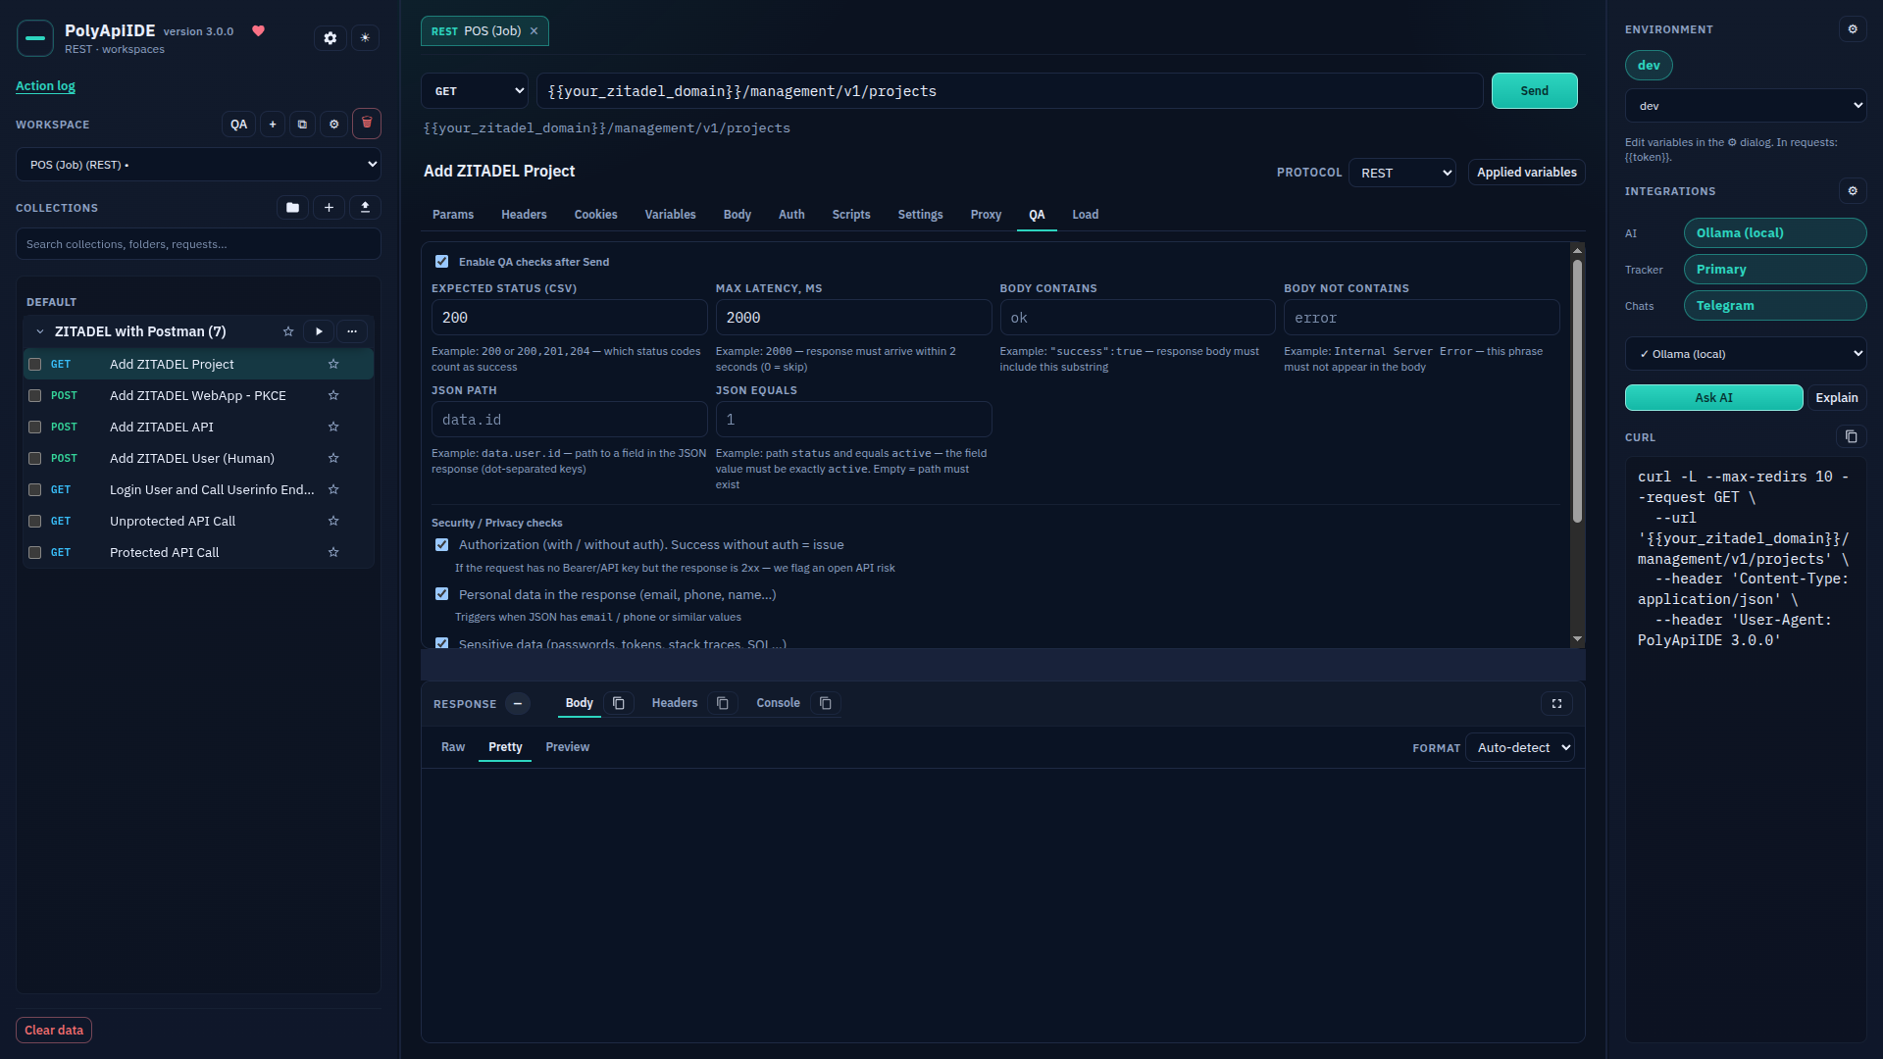Open the Load tab
This screenshot has width=1883, height=1059.
[1085, 215]
